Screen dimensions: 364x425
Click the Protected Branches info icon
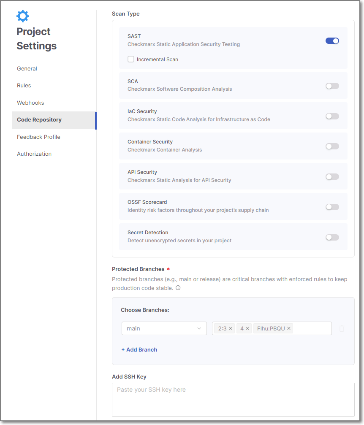pos(178,288)
